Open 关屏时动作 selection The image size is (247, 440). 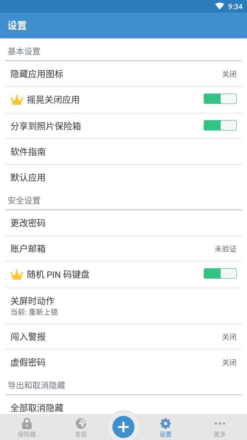coord(123,306)
